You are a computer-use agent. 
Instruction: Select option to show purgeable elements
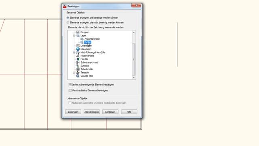point(68,17)
